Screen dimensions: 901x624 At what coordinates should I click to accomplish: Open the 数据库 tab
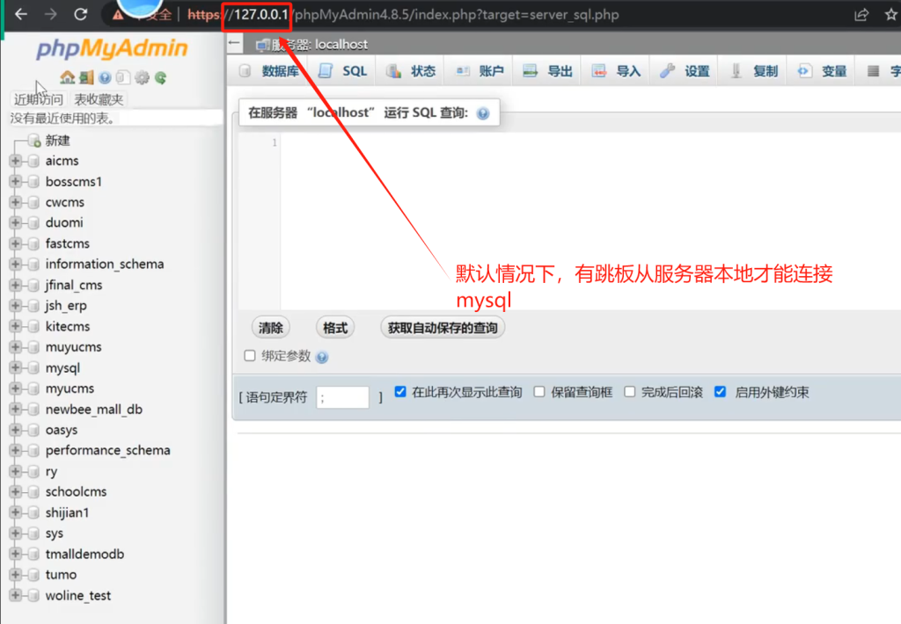(x=270, y=71)
